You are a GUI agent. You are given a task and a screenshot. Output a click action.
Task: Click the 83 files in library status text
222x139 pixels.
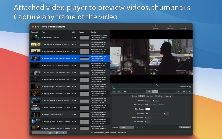pyautogui.click(x=108, y=133)
